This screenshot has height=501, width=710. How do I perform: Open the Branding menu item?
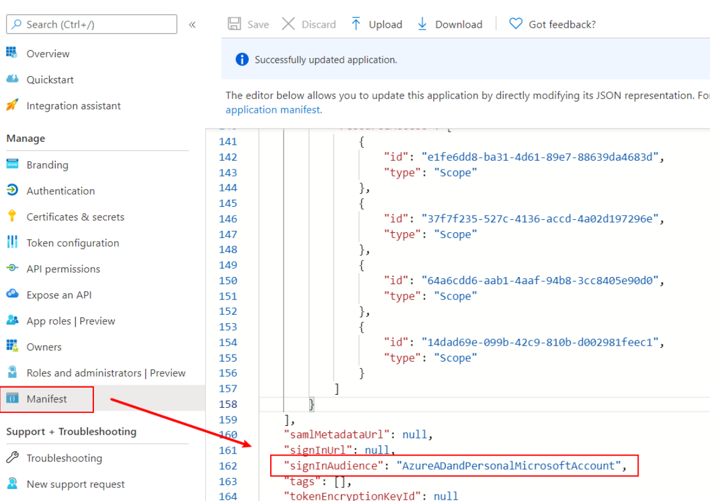click(47, 165)
